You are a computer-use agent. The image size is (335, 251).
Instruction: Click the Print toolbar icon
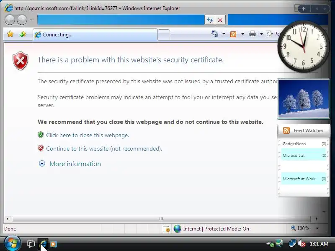click(x=253, y=34)
